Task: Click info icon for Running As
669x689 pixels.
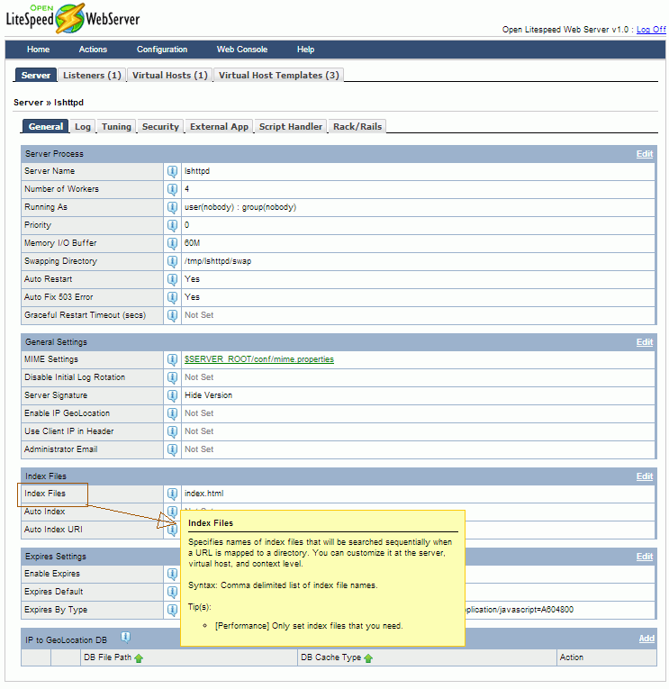Action: pyautogui.click(x=172, y=207)
